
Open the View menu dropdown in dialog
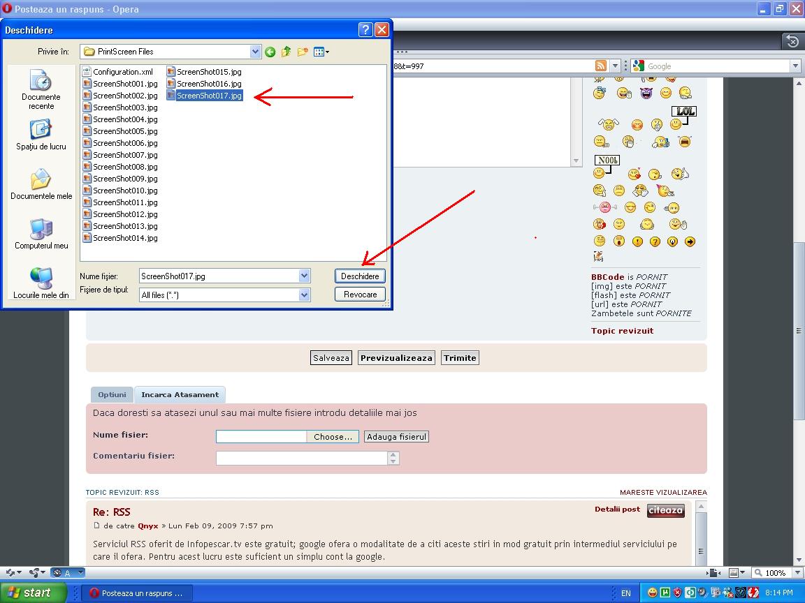[321, 52]
